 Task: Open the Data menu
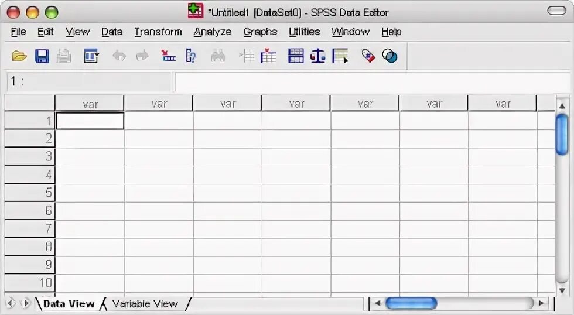112,32
